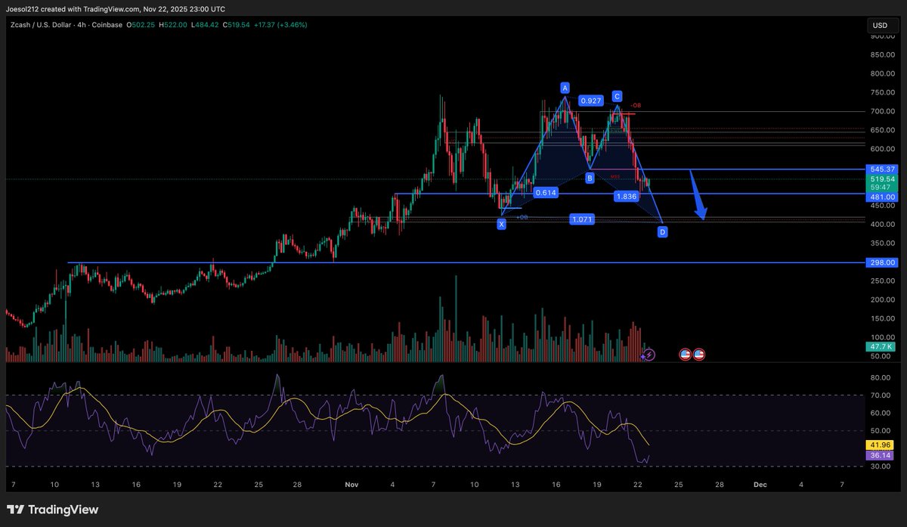Select the first US flag marker on the chart
The image size is (907, 527).
(x=685, y=354)
